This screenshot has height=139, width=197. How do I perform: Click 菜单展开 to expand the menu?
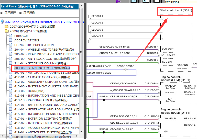coord(10,13)
